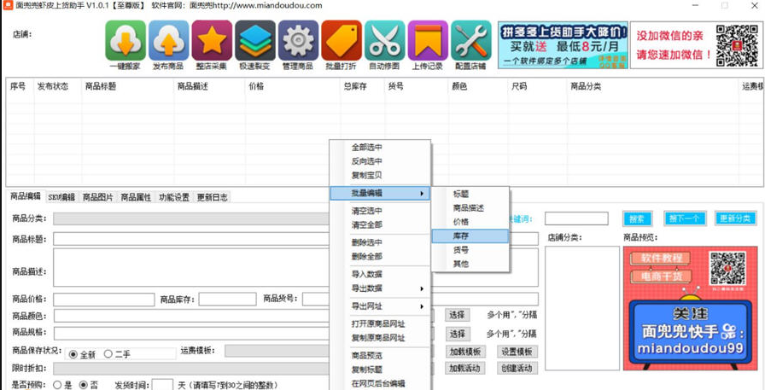Select 库存 in batch edit submenu
The width and height of the screenshot is (765, 390).
click(x=470, y=236)
